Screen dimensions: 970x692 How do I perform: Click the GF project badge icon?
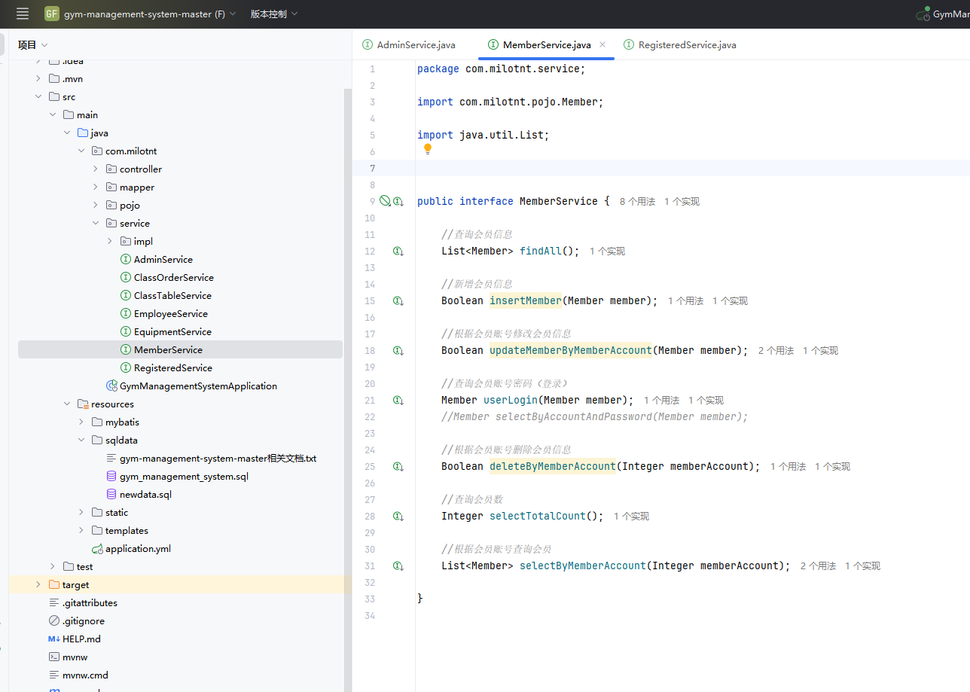click(52, 14)
